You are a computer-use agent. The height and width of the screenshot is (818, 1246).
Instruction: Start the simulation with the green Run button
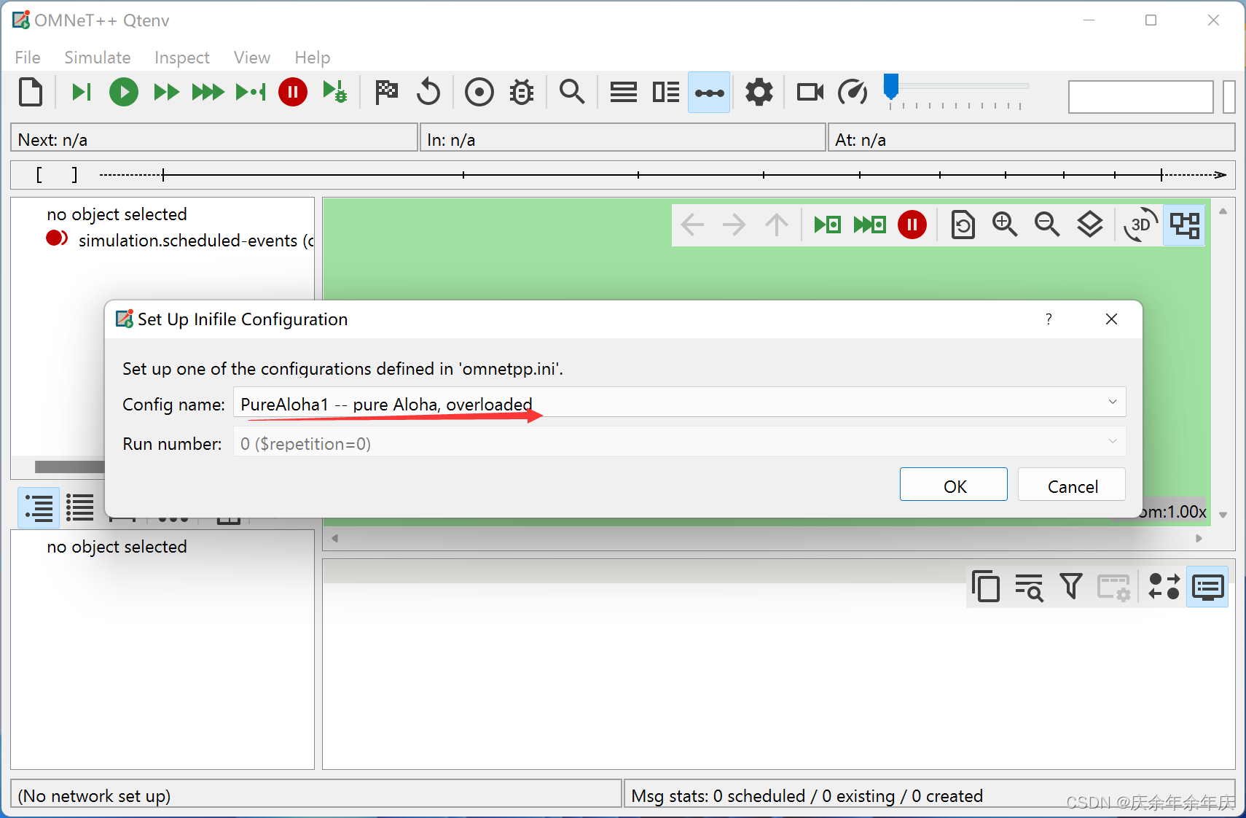(124, 93)
